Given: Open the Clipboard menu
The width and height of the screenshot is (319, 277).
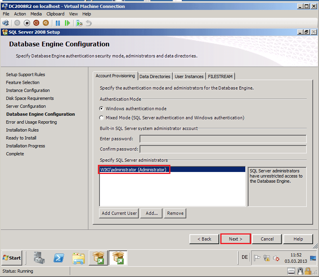Looking at the screenshot, I should click(55, 14).
